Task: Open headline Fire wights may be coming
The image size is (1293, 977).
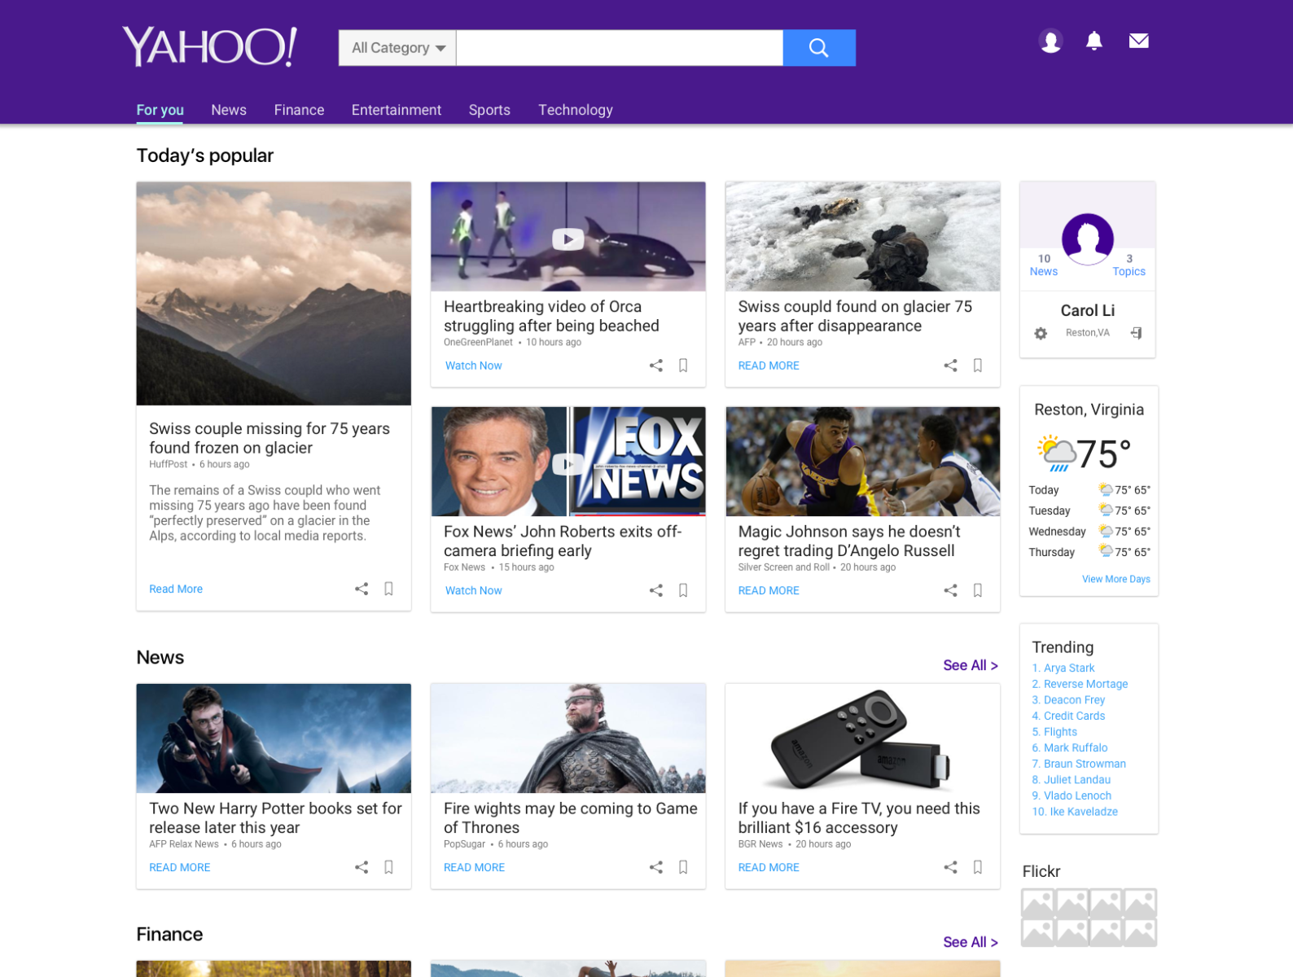Action: (570, 817)
